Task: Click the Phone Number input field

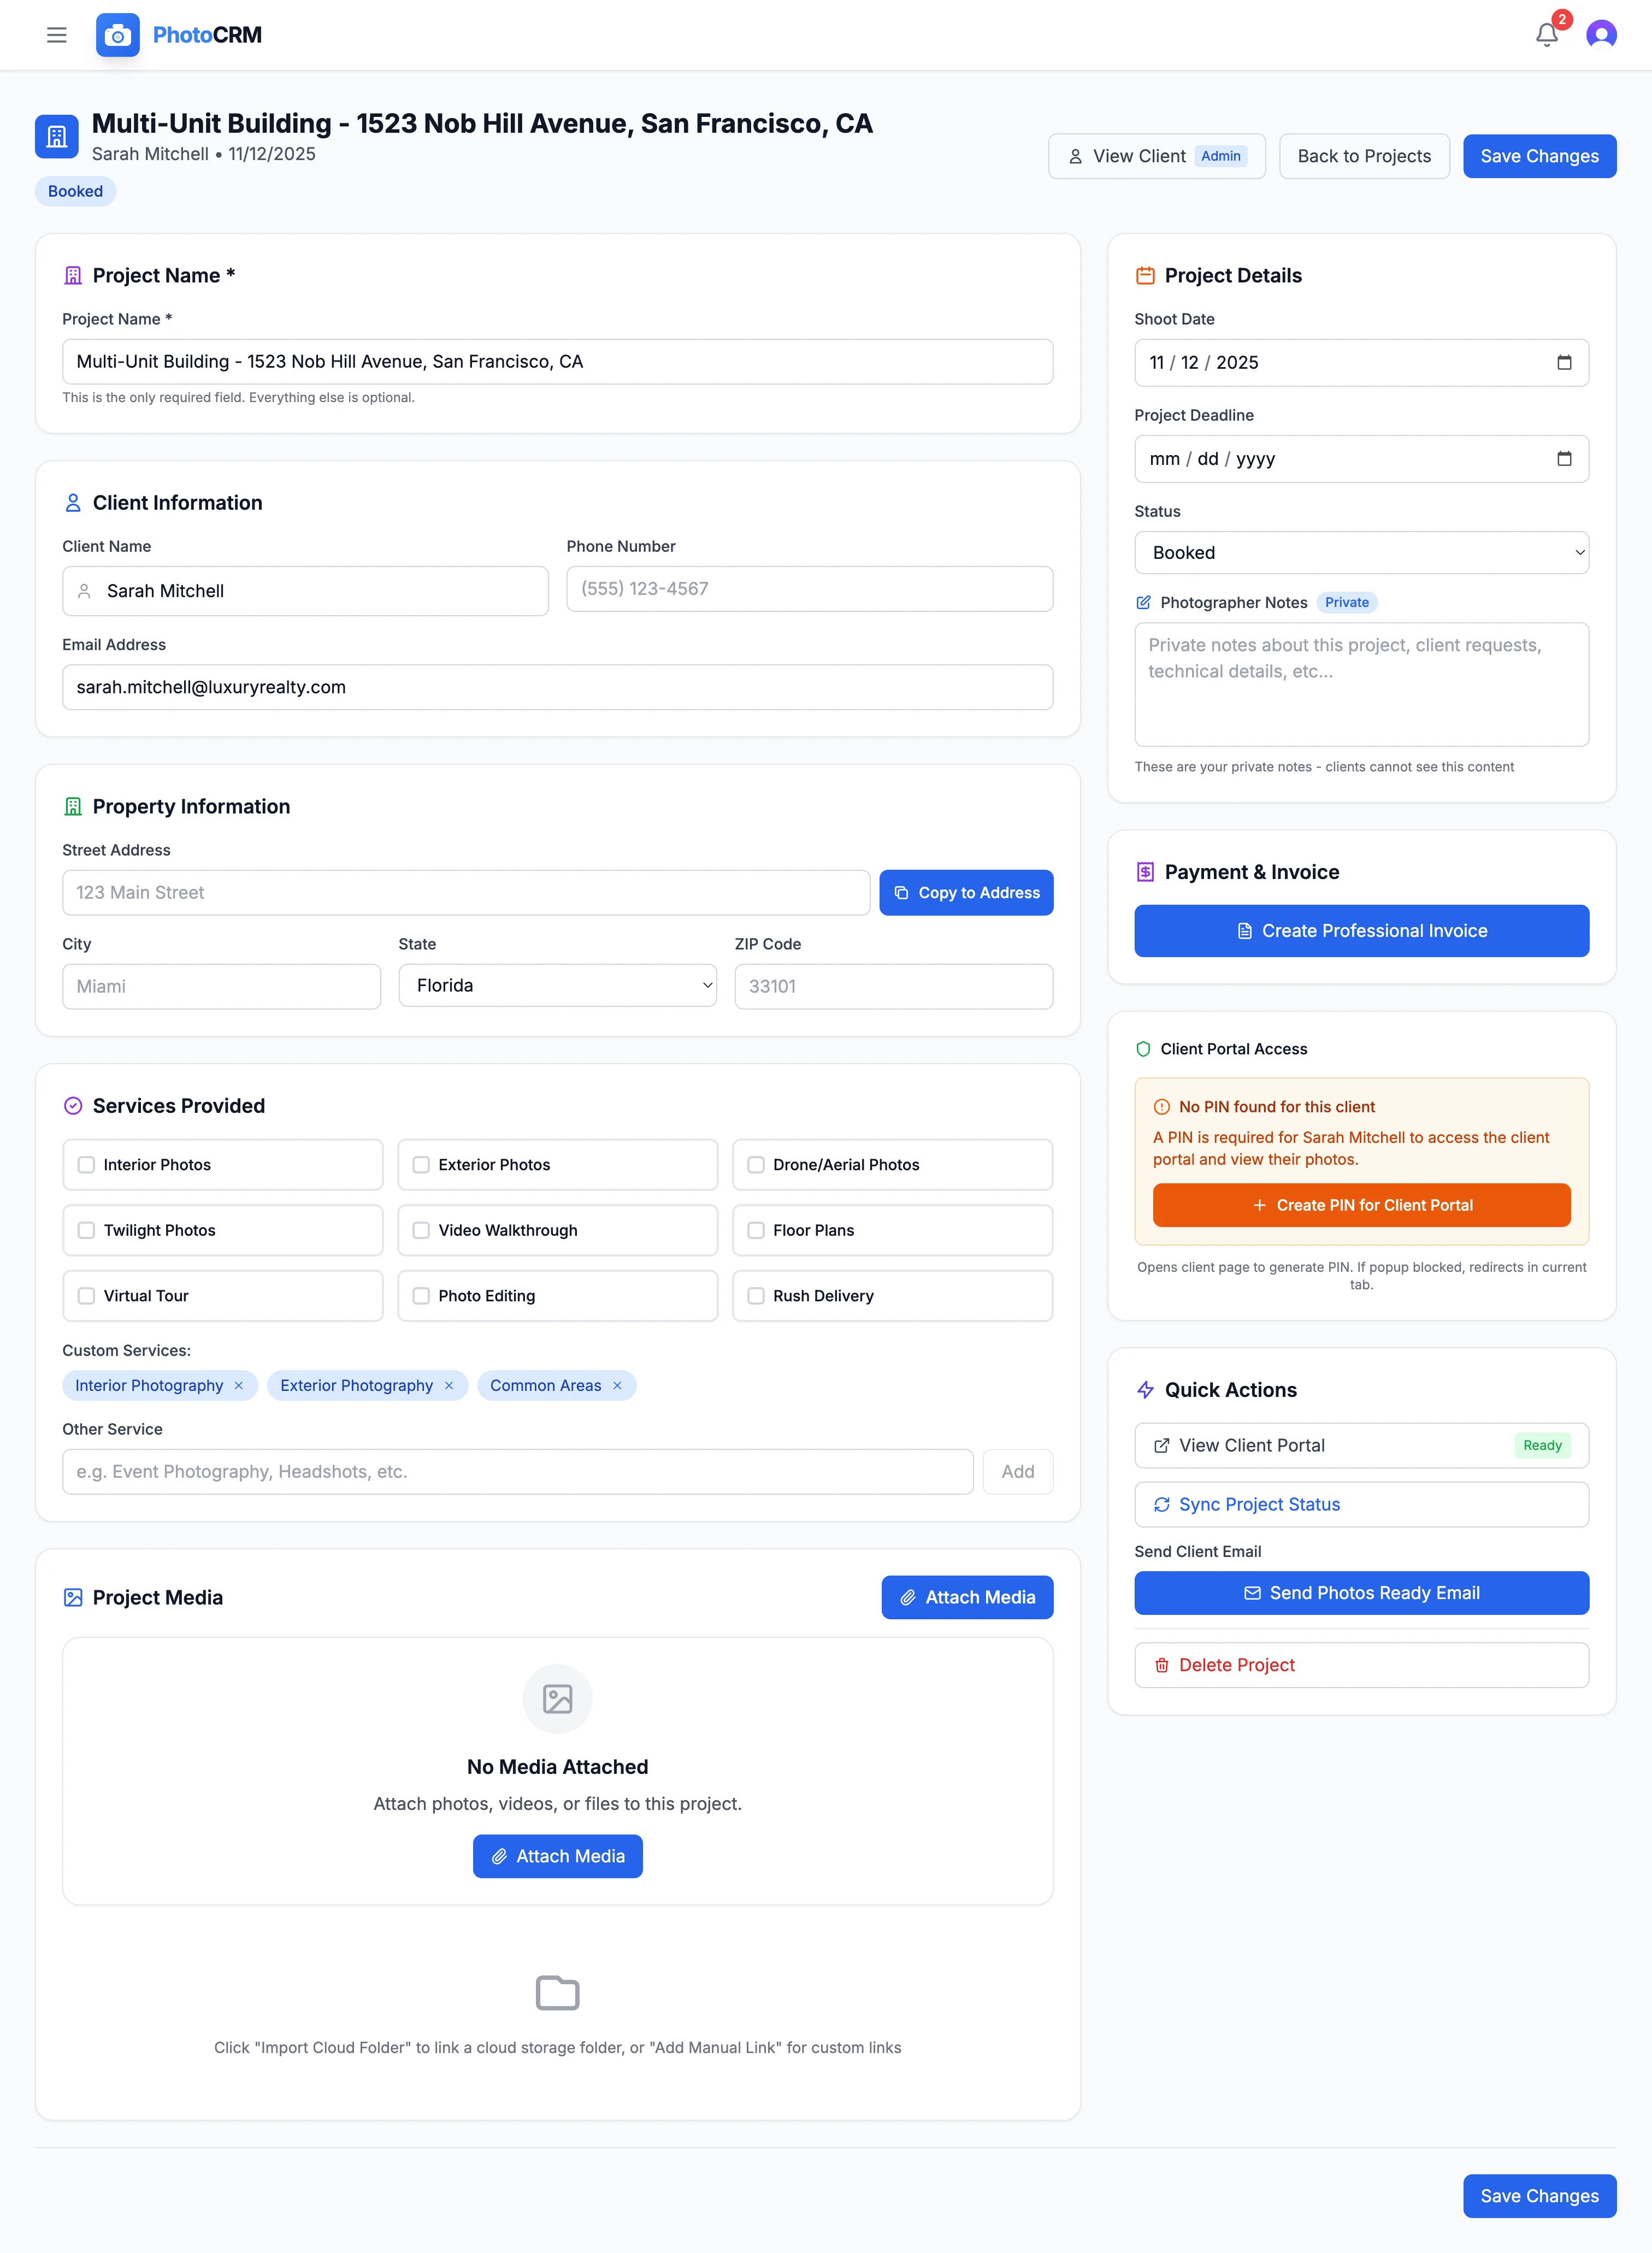Action: [x=809, y=589]
